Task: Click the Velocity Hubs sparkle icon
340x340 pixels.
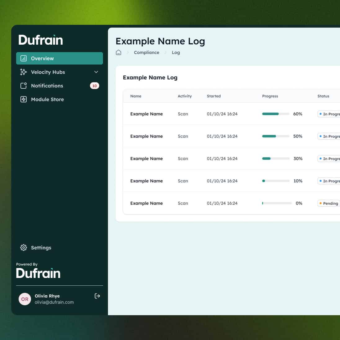Action: tap(24, 72)
